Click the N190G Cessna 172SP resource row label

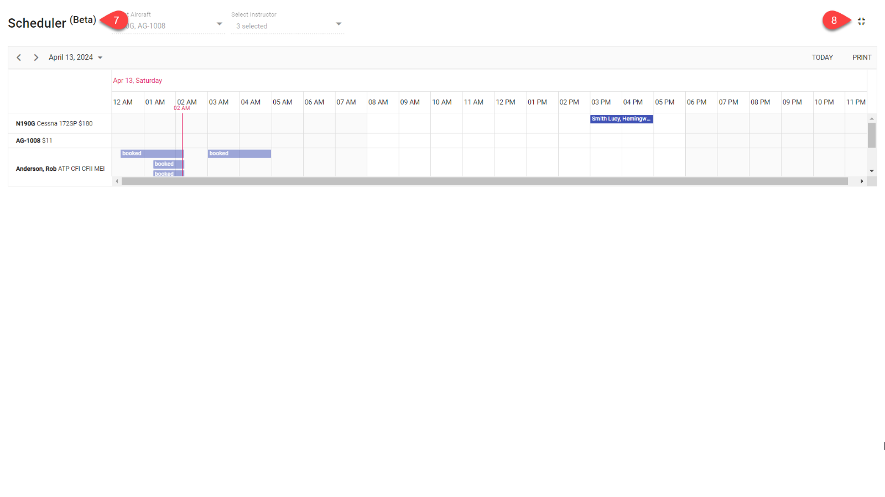(x=54, y=123)
